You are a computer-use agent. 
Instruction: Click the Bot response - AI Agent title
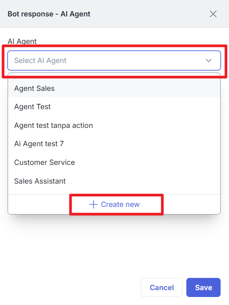49,14
